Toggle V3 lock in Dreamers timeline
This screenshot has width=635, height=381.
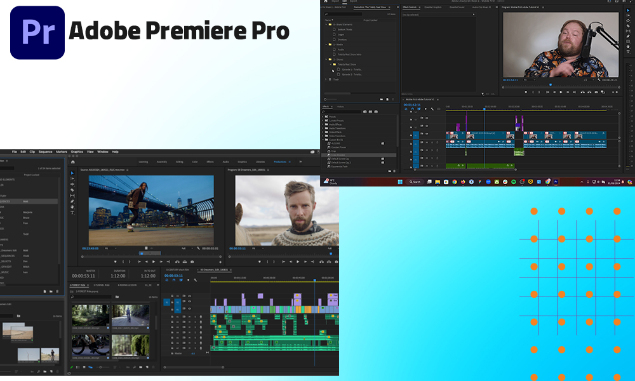tap(172, 296)
